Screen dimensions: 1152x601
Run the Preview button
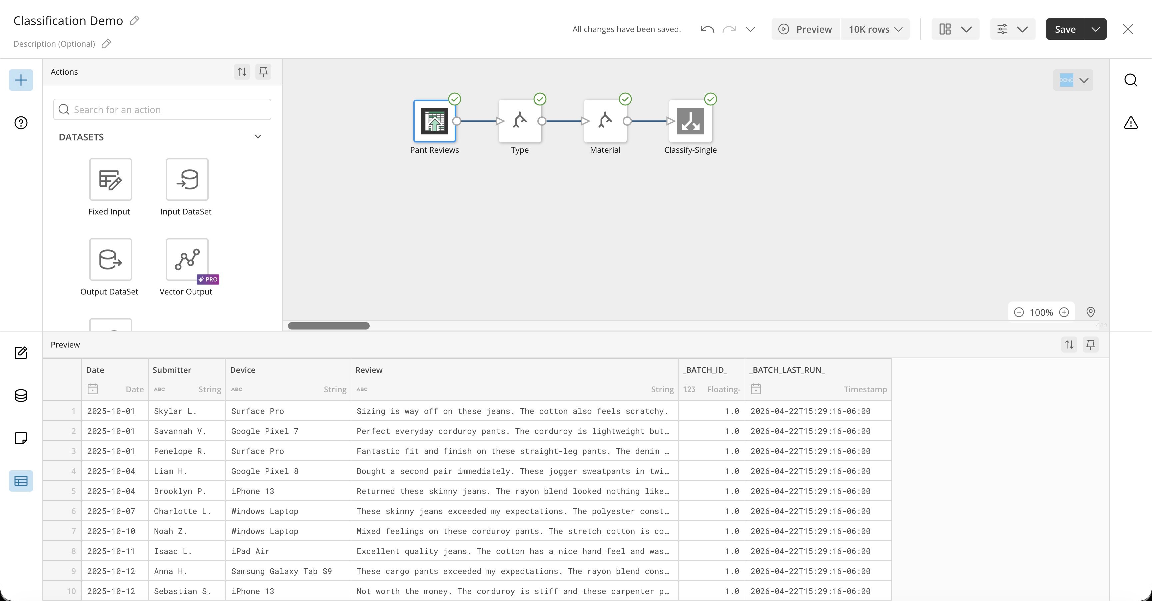coord(805,29)
